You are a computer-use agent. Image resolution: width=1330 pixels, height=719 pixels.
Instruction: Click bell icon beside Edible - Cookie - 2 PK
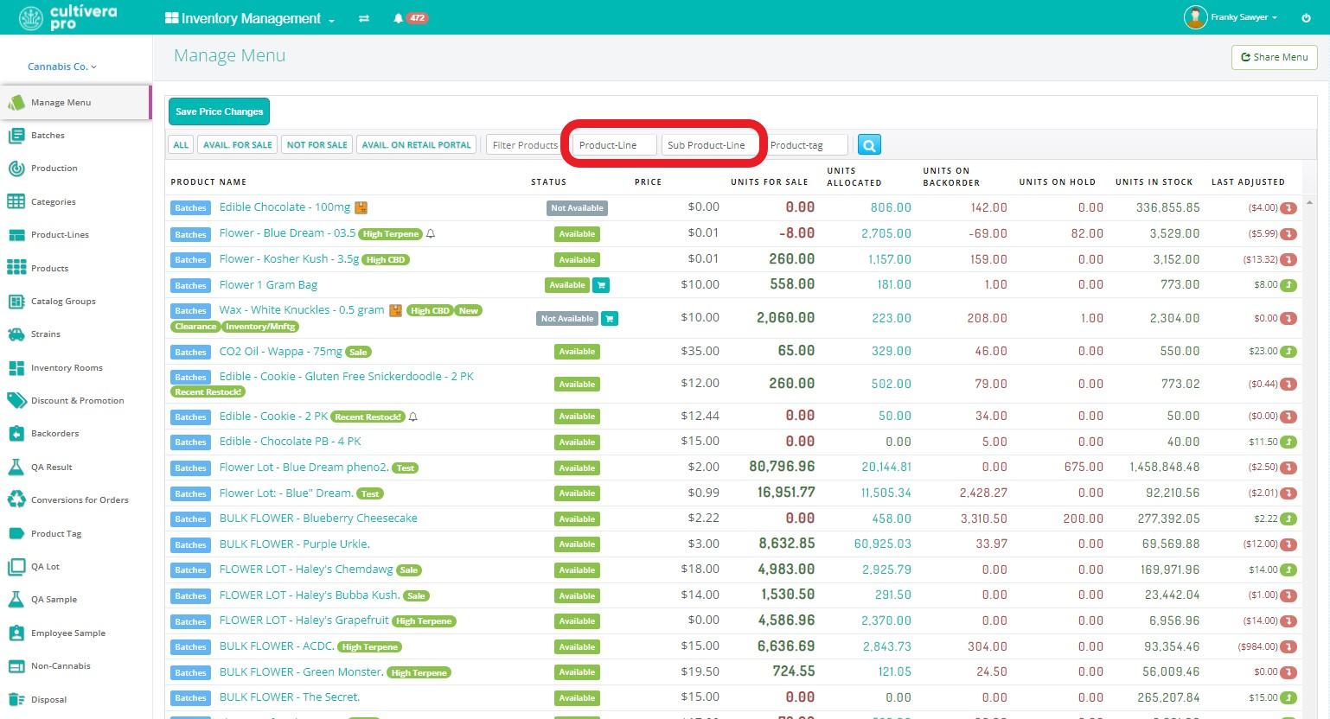[412, 417]
